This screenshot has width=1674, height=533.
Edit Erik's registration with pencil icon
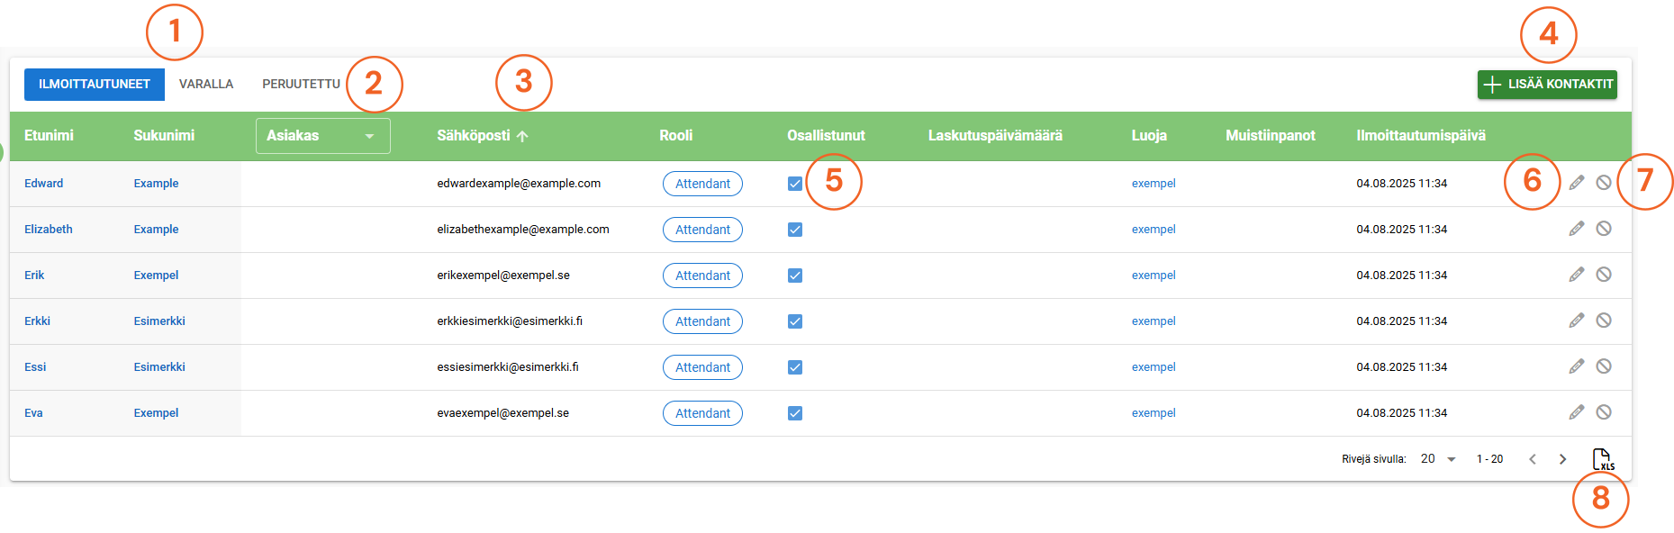pos(1576,275)
